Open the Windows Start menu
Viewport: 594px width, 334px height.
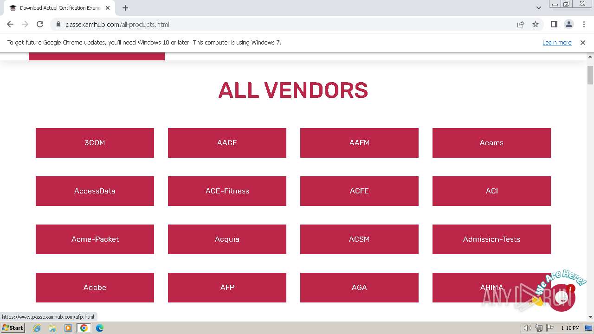(13, 328)
